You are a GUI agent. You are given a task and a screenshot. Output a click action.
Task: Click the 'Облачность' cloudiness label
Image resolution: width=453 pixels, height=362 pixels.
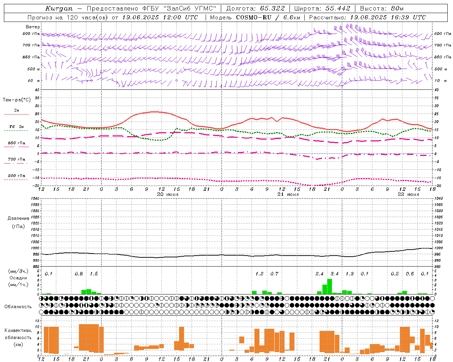click(18, 307)
